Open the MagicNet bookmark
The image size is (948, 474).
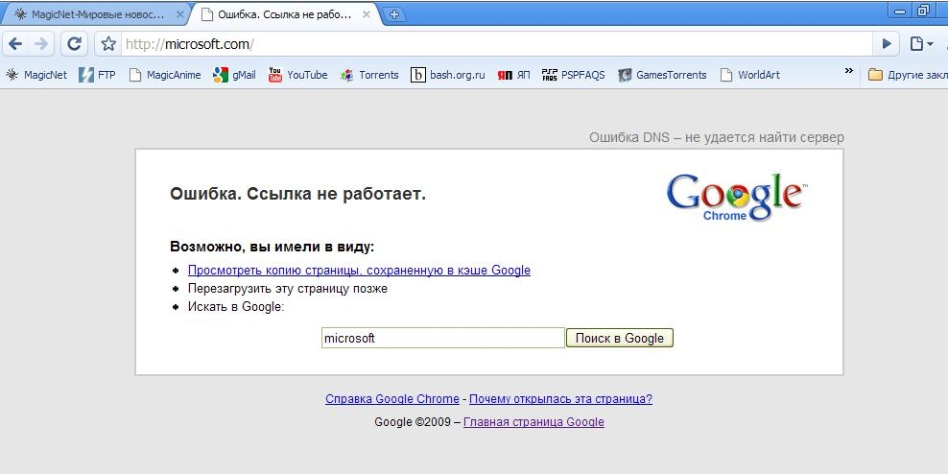pos(36,75)
